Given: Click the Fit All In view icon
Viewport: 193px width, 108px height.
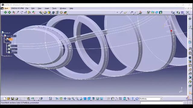Looking at the screenshot, I should click(61, 99).
